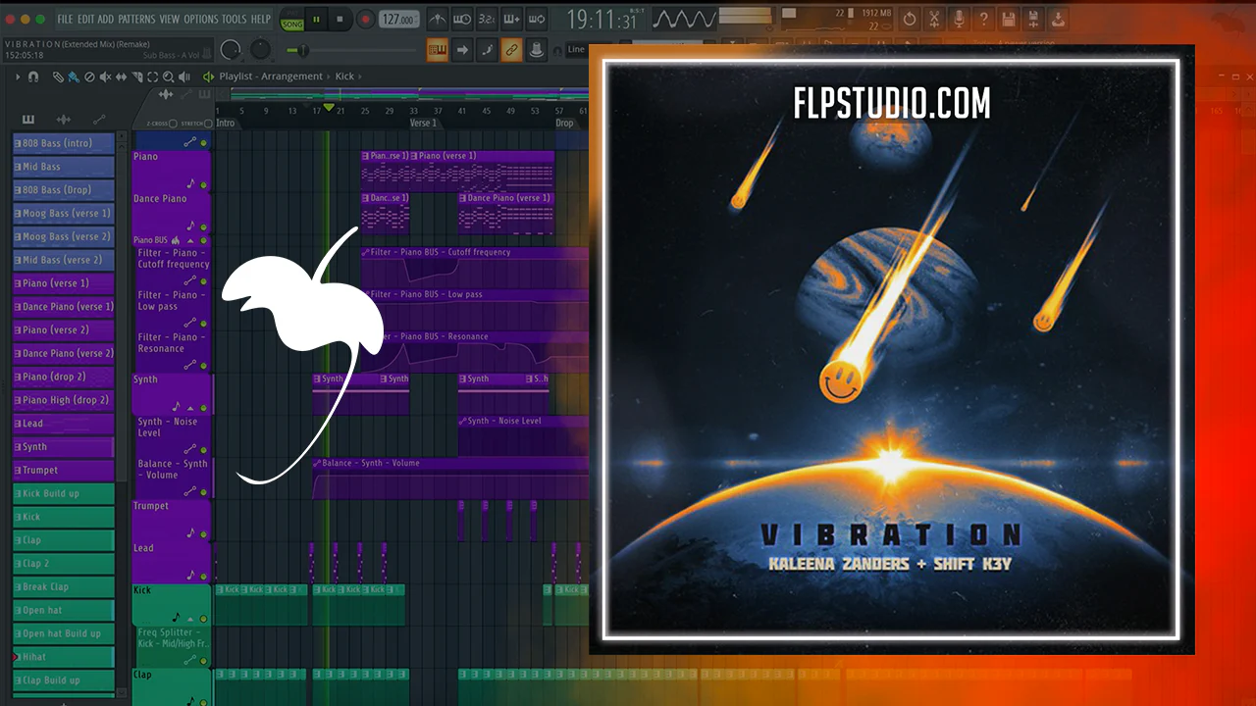This screenshot has height=706, width=1256.
Task: Open the FILE menu
Action: point(65,19)
